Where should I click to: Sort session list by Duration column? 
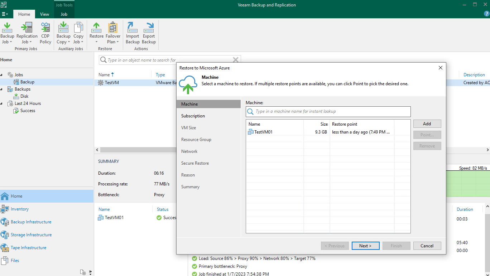465,209
